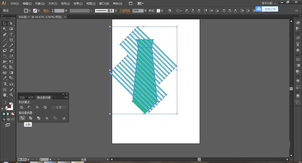Click the Divide (分割) pathfinder icon

coord(22,118)
